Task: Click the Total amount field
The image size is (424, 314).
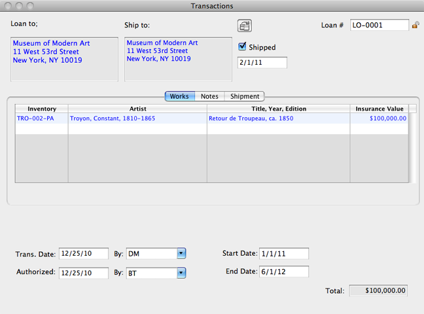Action: coord(378,290)
